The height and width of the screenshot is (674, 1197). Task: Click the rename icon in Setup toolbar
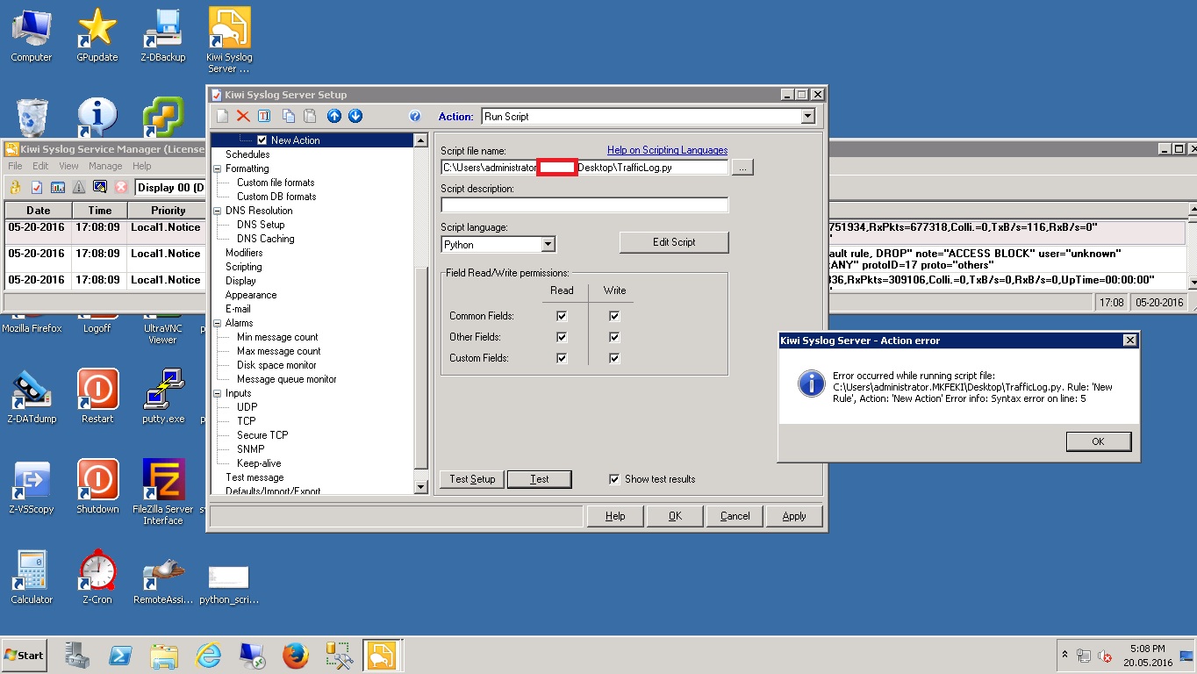click(263, 116)
